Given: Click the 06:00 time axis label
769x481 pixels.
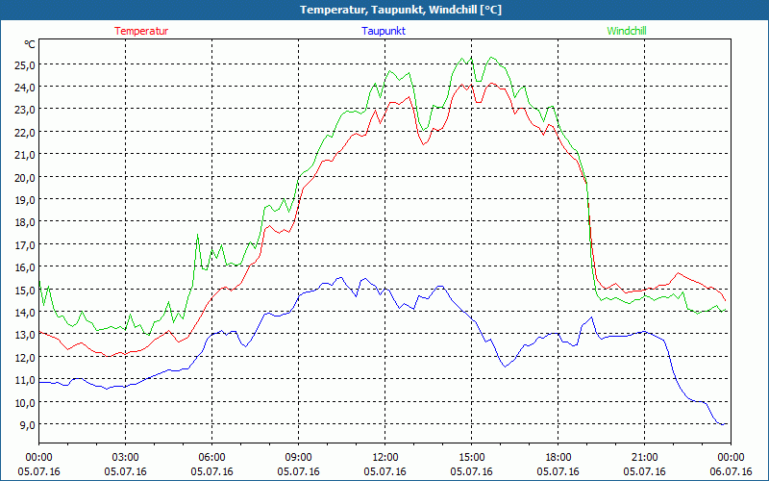Looking at the screenshot, I should point(211,458).
